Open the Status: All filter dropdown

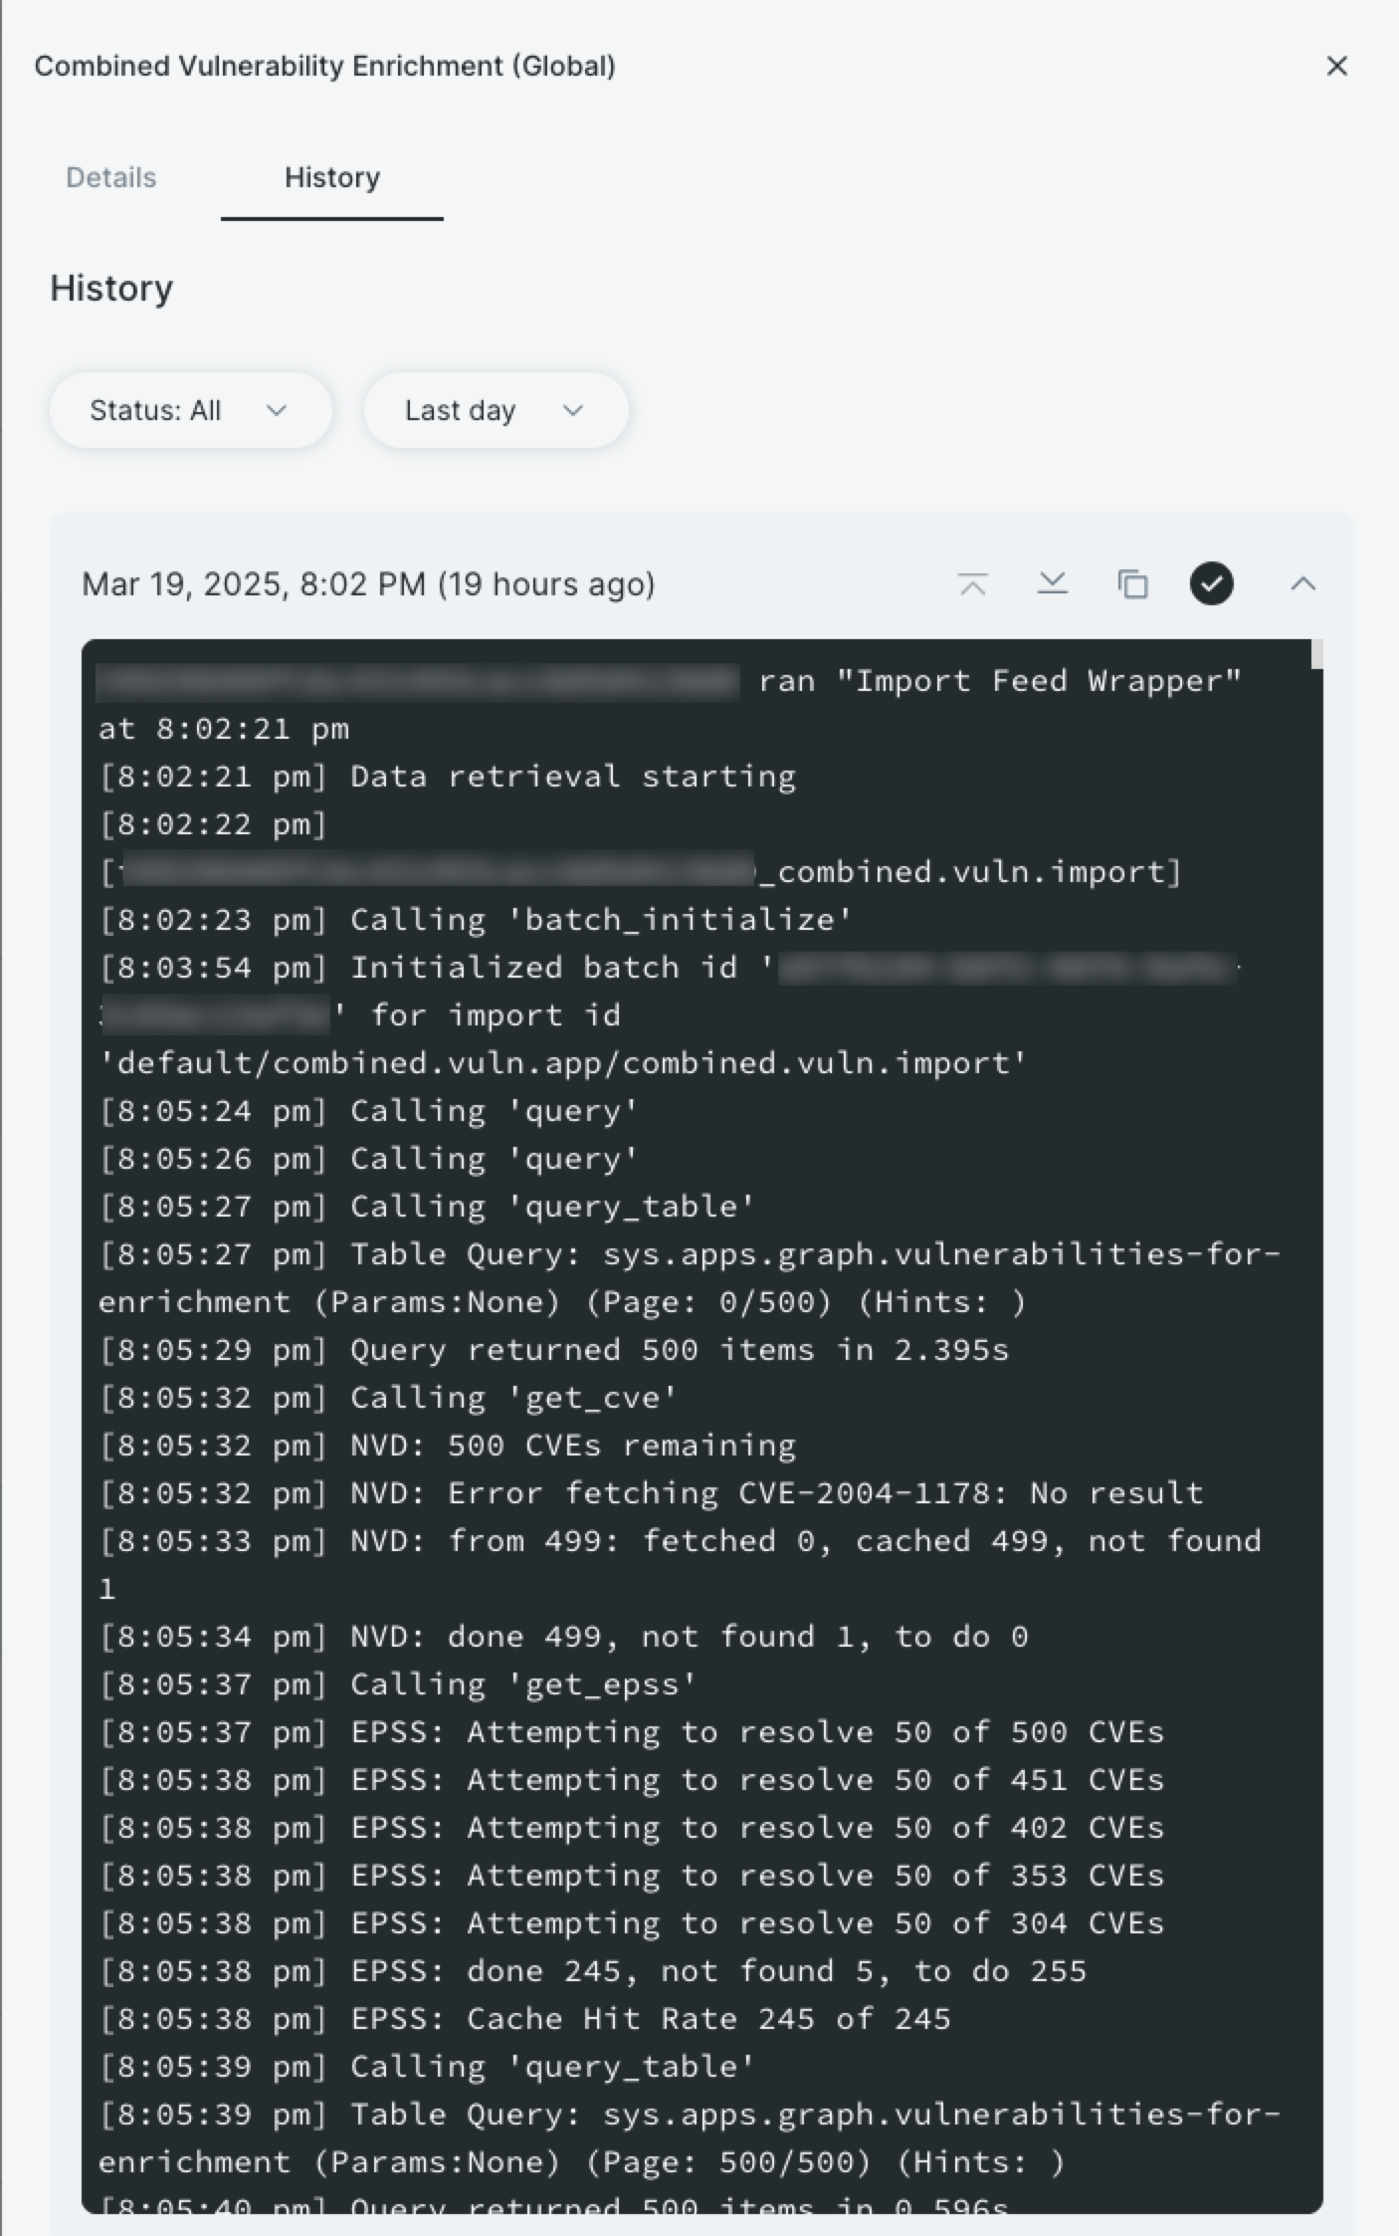(x=190, y=410)
